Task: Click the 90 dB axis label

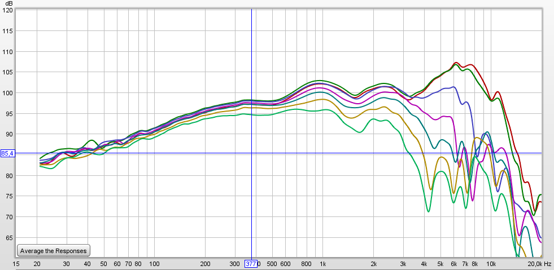Action: (x=10, y=134)
